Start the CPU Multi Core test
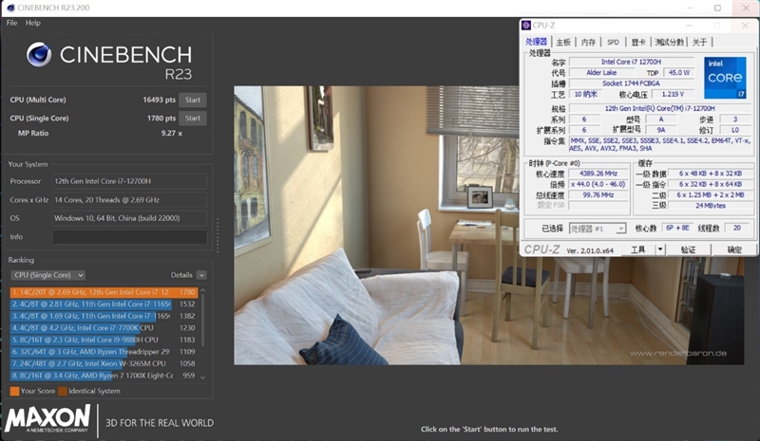 (193, 100)
